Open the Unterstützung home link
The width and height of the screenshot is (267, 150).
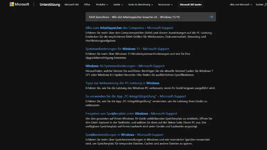point(50,5)
